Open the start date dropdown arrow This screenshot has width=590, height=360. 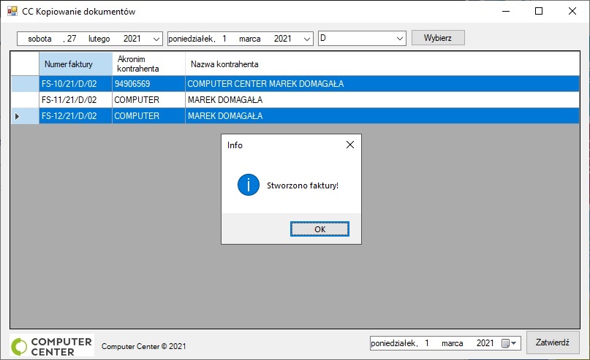tap(156, 39)
